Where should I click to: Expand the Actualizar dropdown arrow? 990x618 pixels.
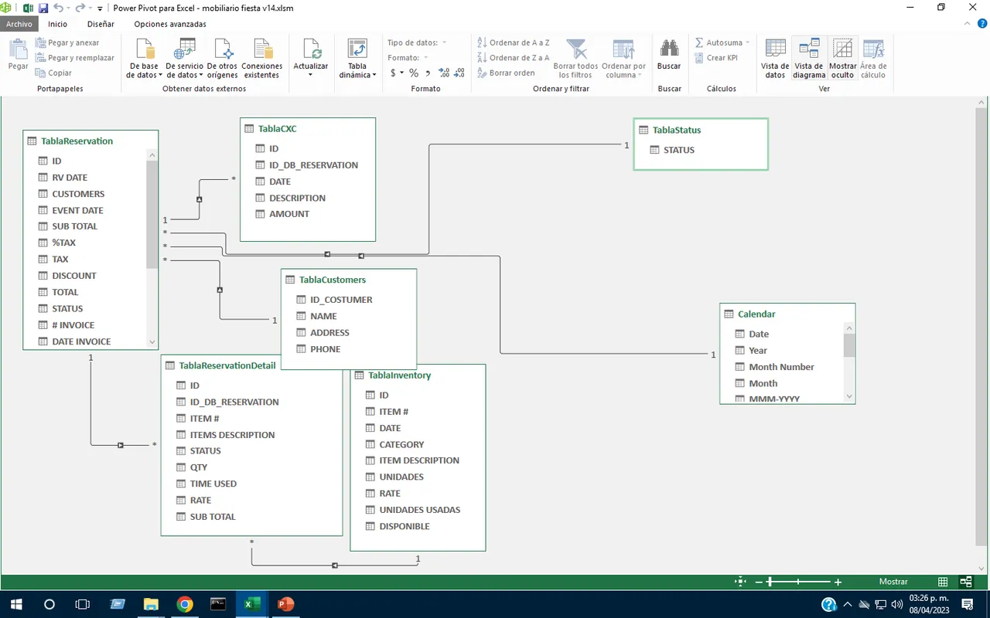(x=311, y=75)
